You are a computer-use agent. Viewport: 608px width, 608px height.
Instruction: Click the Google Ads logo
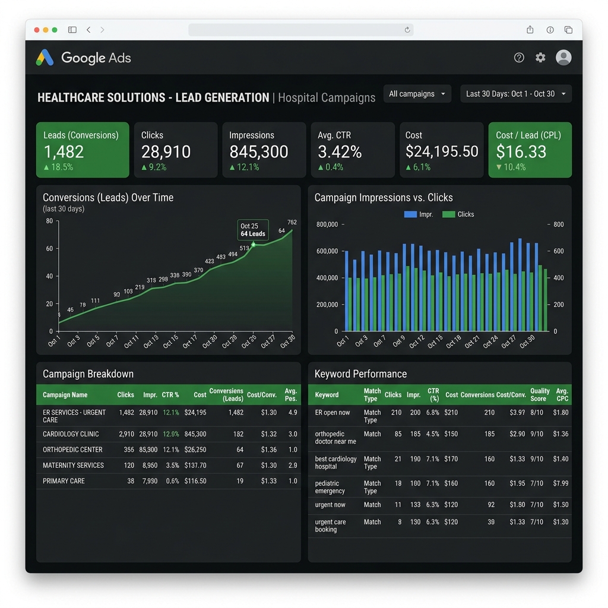(83, 58)
